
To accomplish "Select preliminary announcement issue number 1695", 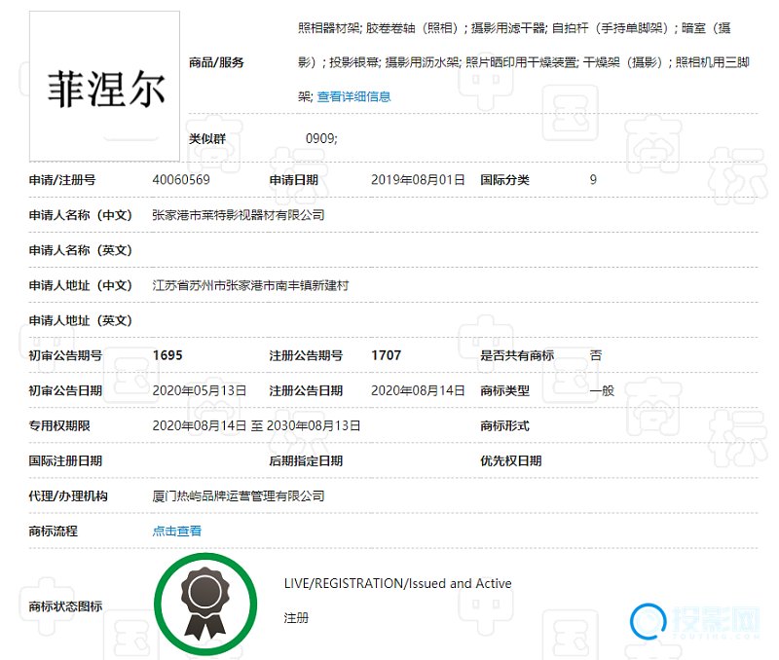I will click(167, 355).
